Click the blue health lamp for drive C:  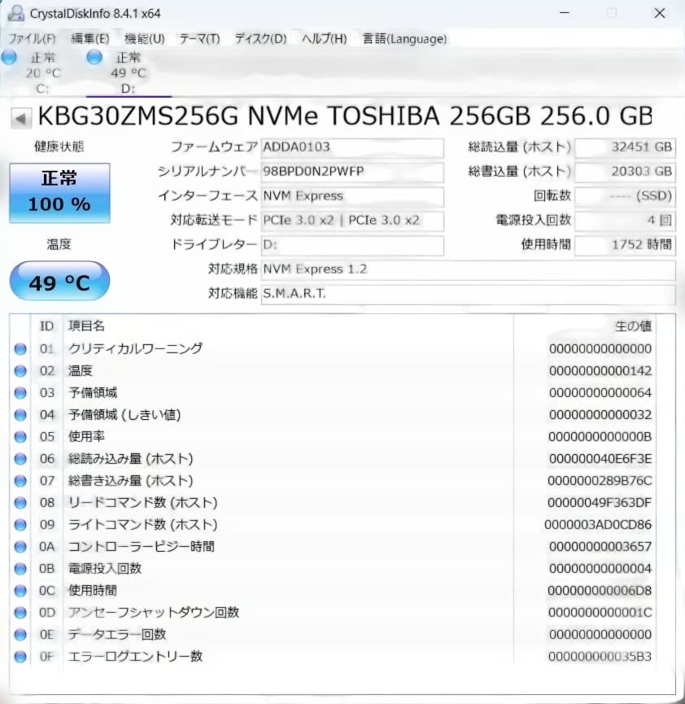tap(9, 57)
